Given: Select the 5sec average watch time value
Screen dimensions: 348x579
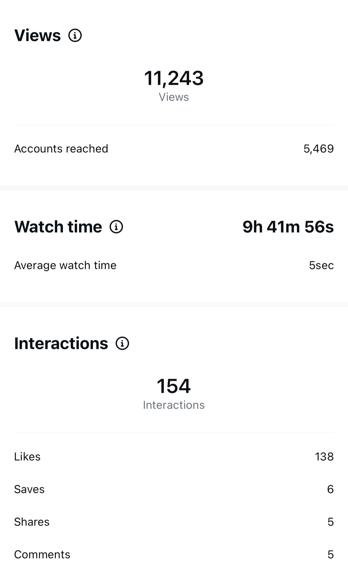Looking at the screenshot, I should 321,265.
